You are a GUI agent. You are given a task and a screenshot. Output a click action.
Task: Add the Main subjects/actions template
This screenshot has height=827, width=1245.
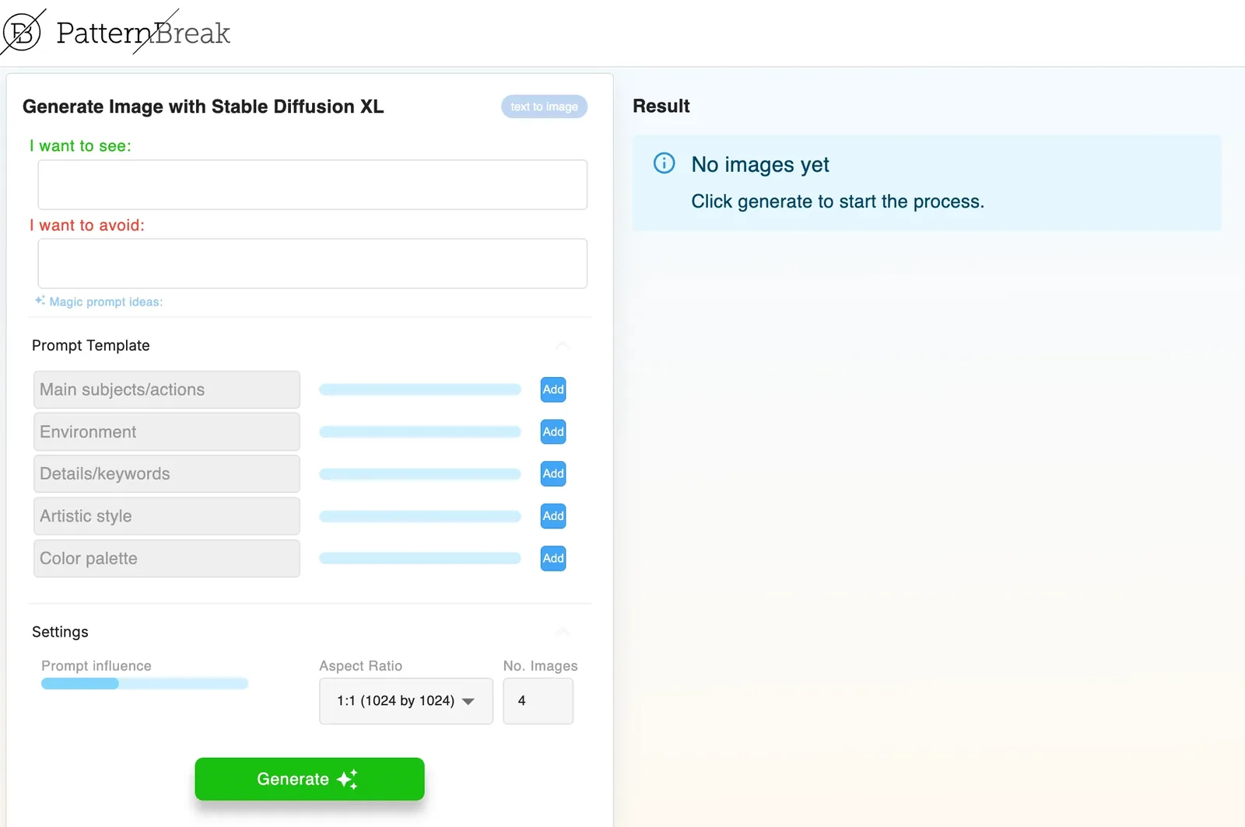tap(553, 389)
